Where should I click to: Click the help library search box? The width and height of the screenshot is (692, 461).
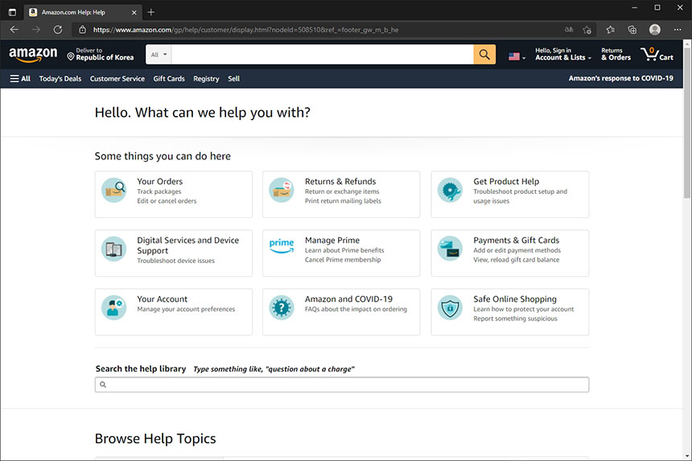tap(342, 385)
